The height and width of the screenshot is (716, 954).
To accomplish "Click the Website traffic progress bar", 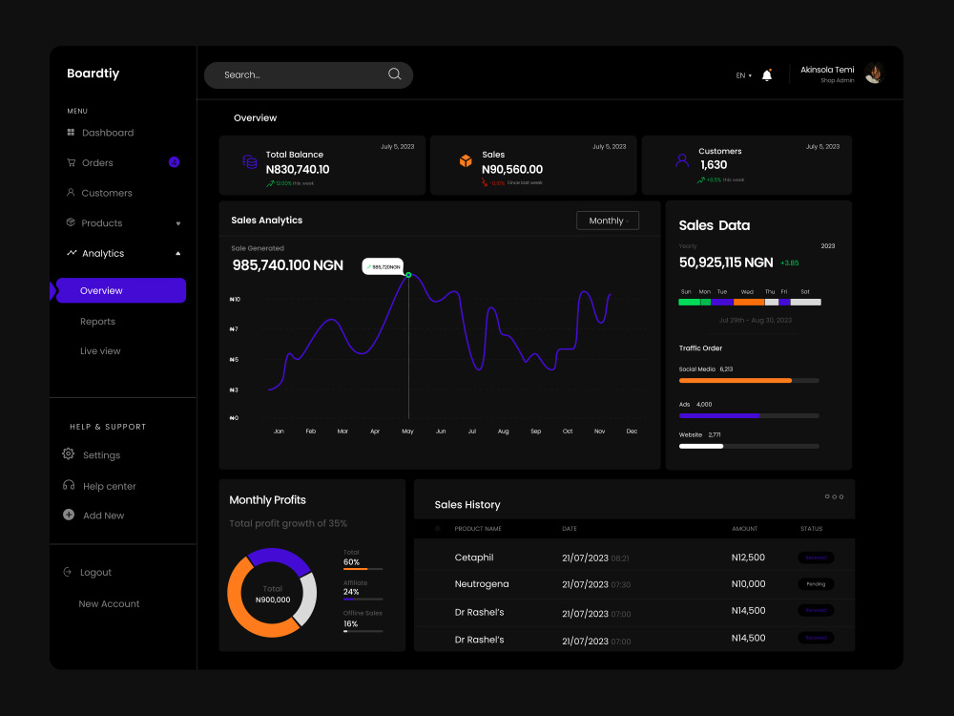I will (749, 446).
